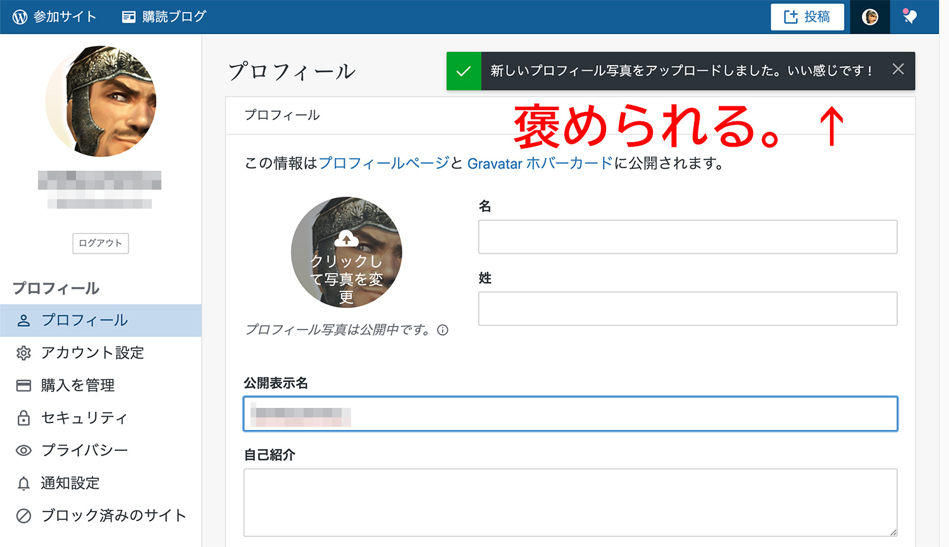The image size is (949, 547).
Task: Dismiss the upload success notice
Action: [x=898, y=70]
